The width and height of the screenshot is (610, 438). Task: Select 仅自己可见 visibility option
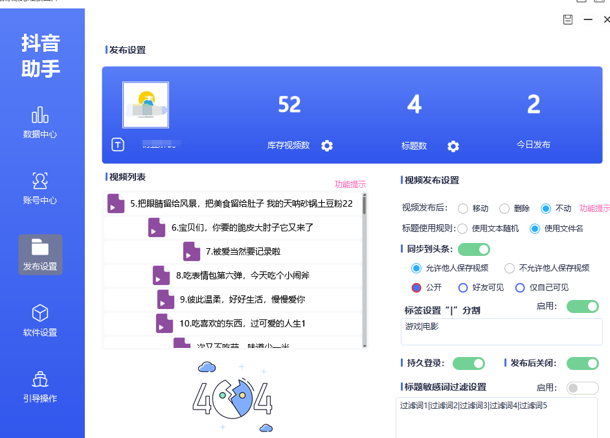coord(520,288)
